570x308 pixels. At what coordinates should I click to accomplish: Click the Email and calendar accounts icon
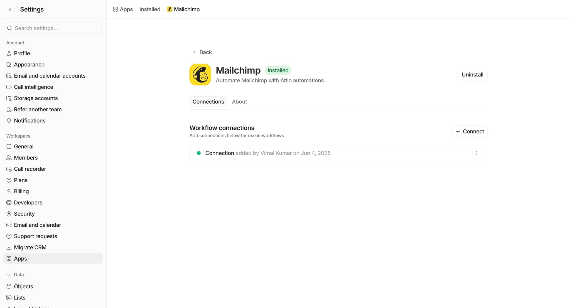(x=9, y=75)
